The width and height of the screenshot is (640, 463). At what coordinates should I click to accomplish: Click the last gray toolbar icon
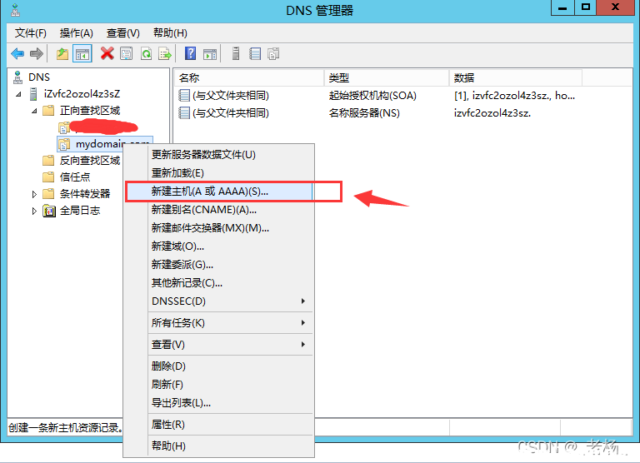click(273, 53)
